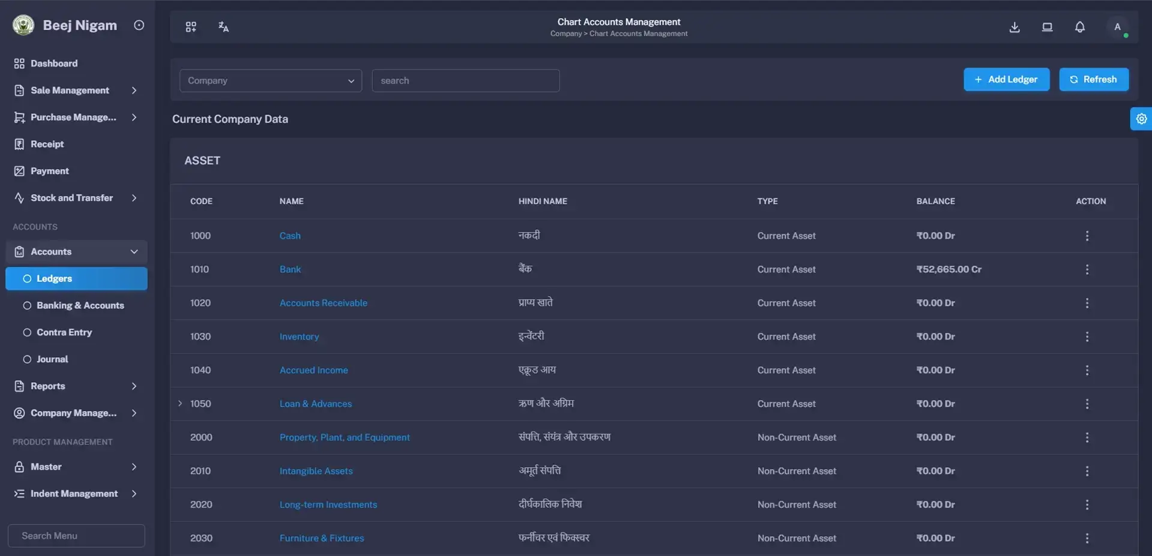Image resolution: width=1152 pixels, height=556 pixels.
Task: Click the language translate icon
Action: coord(223,27)
